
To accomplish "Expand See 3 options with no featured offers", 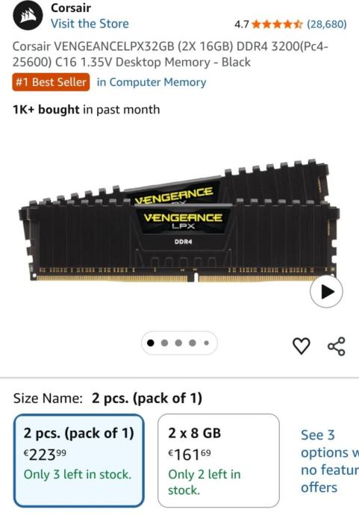I will (x=330, y=461).
